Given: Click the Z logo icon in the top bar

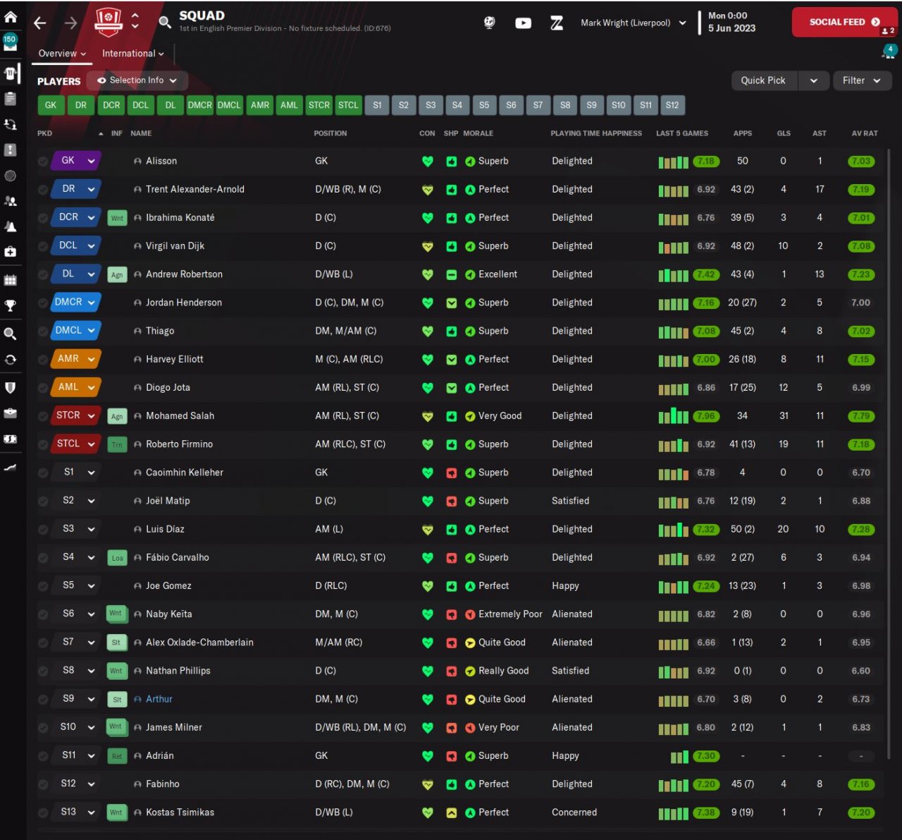Looking at the screenshot, I should click(557, 23).
